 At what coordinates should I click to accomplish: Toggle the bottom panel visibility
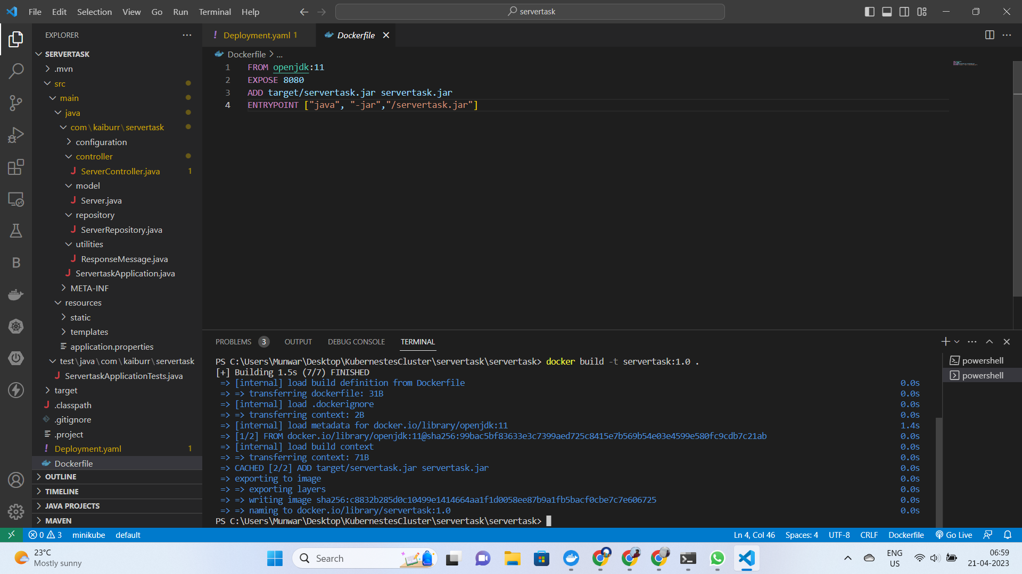click(x=887, y=11)
